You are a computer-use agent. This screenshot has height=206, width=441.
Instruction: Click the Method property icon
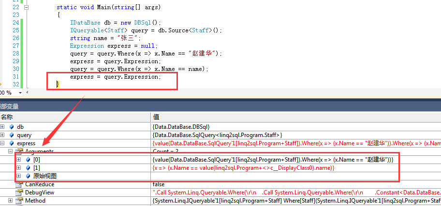click(19, 200)
